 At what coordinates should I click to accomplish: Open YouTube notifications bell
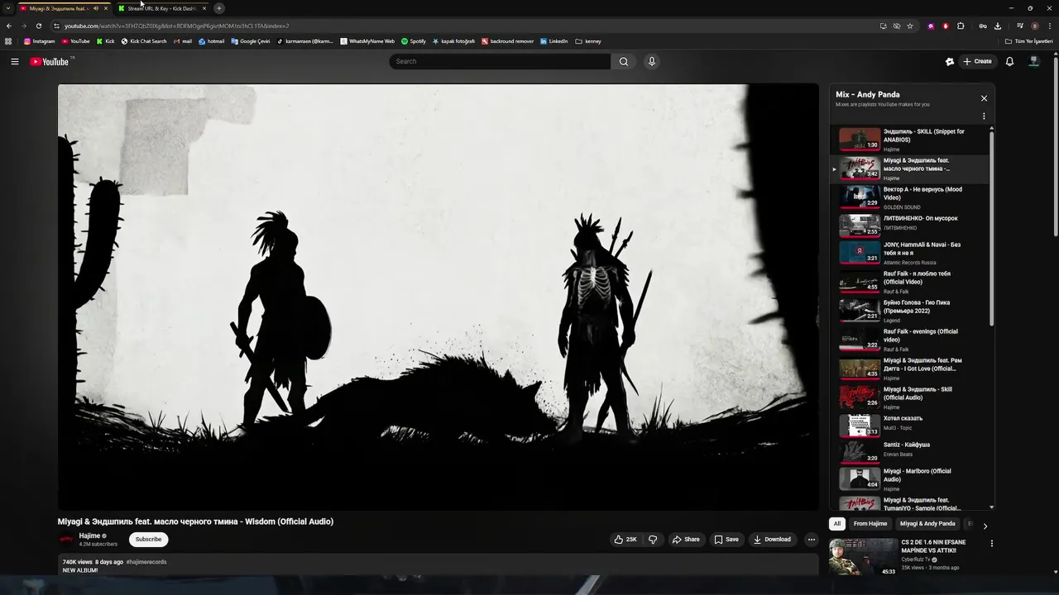[x=1009, y=61]
